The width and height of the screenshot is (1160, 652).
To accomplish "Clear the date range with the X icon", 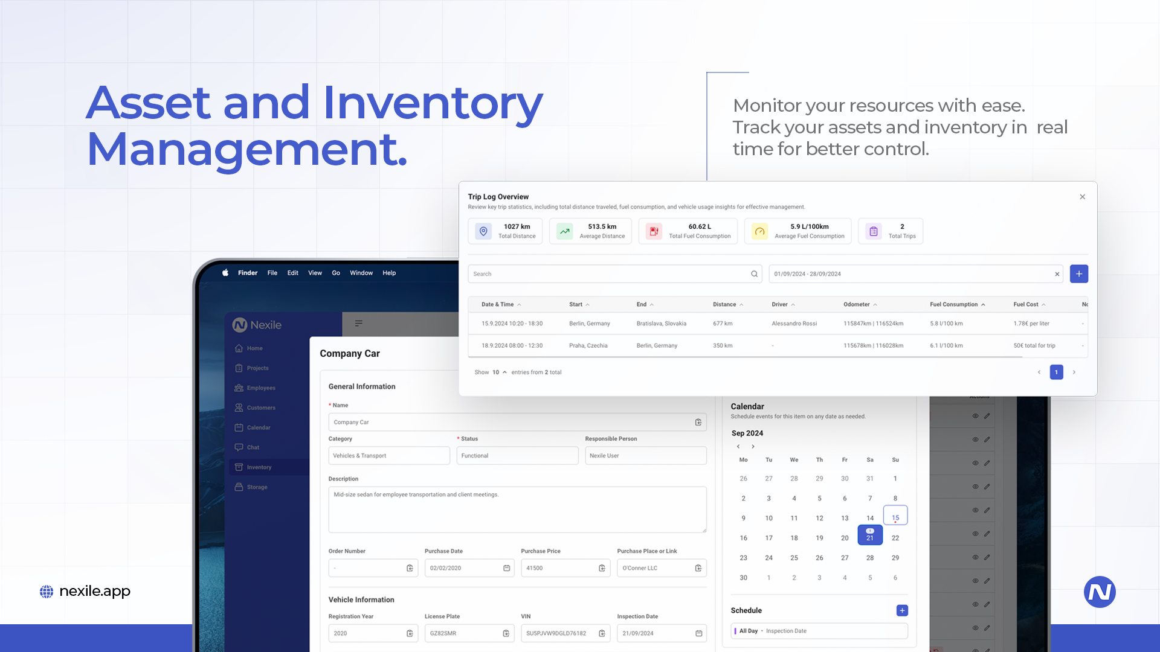I will pyautogui.click(x=1057, y=274).
